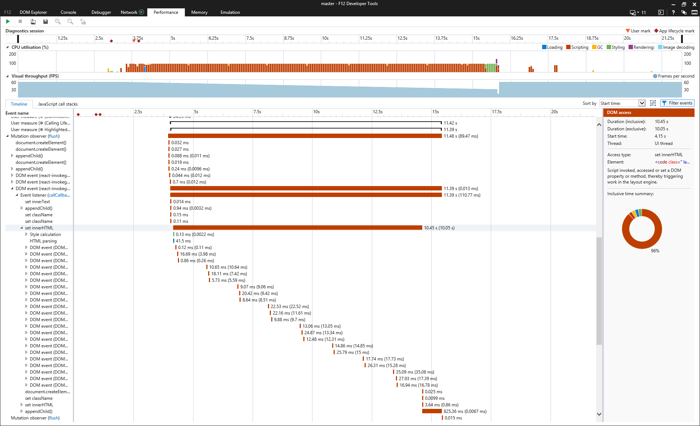Image resolution: width=700 pixels, height=426 pixels.
Task: Stop the current profiling session
Action: pos(20,21)
